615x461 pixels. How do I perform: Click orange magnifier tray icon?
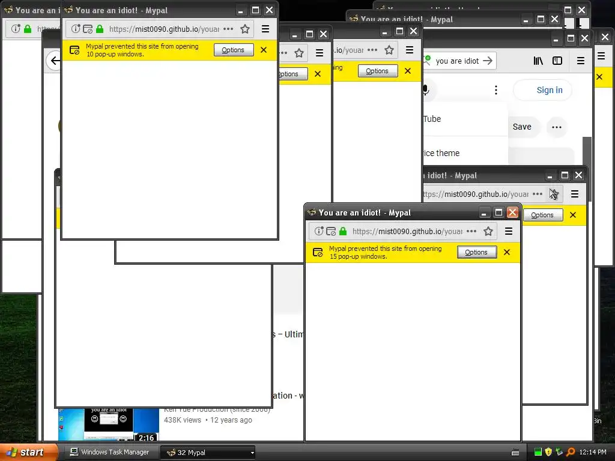[571, 452]
